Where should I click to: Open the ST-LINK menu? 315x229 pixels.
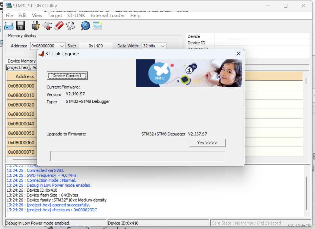pyautogui.click(x=76, y=15)
